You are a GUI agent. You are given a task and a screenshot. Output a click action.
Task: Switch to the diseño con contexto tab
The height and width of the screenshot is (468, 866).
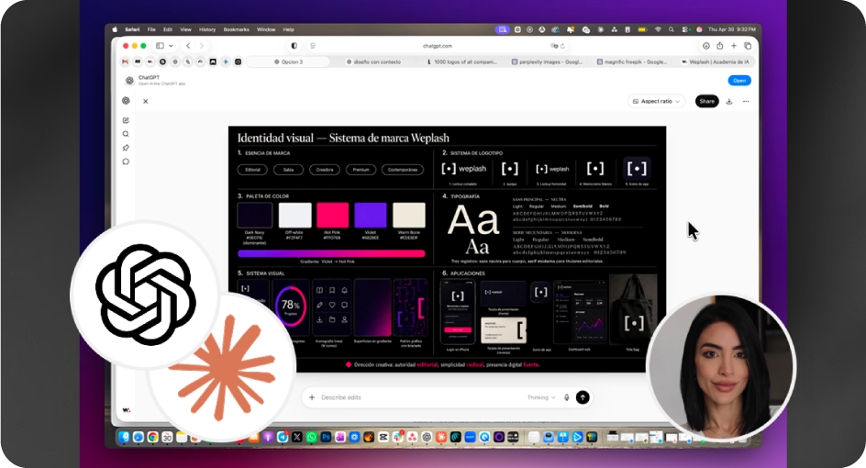(x=372, y=61)
